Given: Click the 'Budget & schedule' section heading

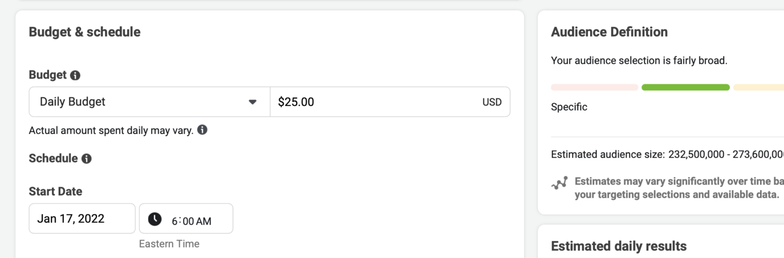Looking at the screenshot, I should click(85, 32).
